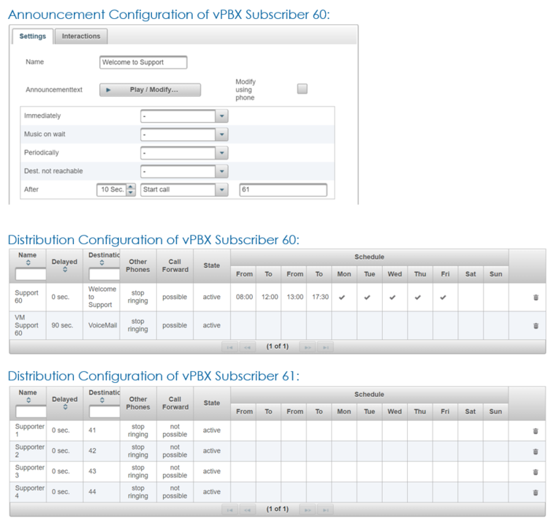
Task: Select the VoiceMail destination cell
Action: coord(102,325)
